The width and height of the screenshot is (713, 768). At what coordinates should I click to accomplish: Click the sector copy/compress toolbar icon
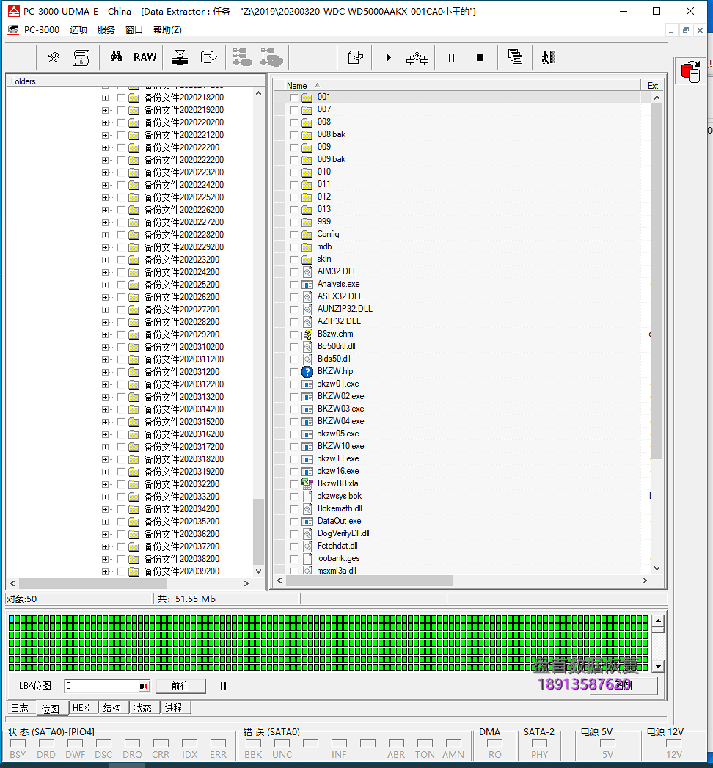pos(180,57)
